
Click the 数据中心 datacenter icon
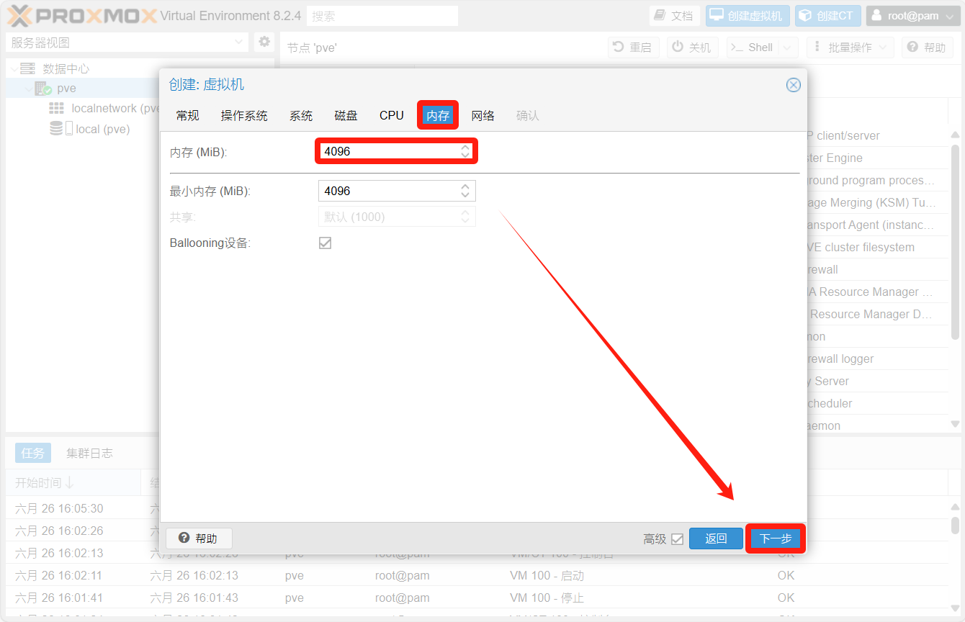[28, 68]
